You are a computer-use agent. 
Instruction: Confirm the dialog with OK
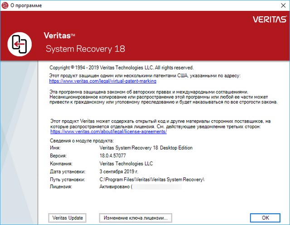pos(265,218)
